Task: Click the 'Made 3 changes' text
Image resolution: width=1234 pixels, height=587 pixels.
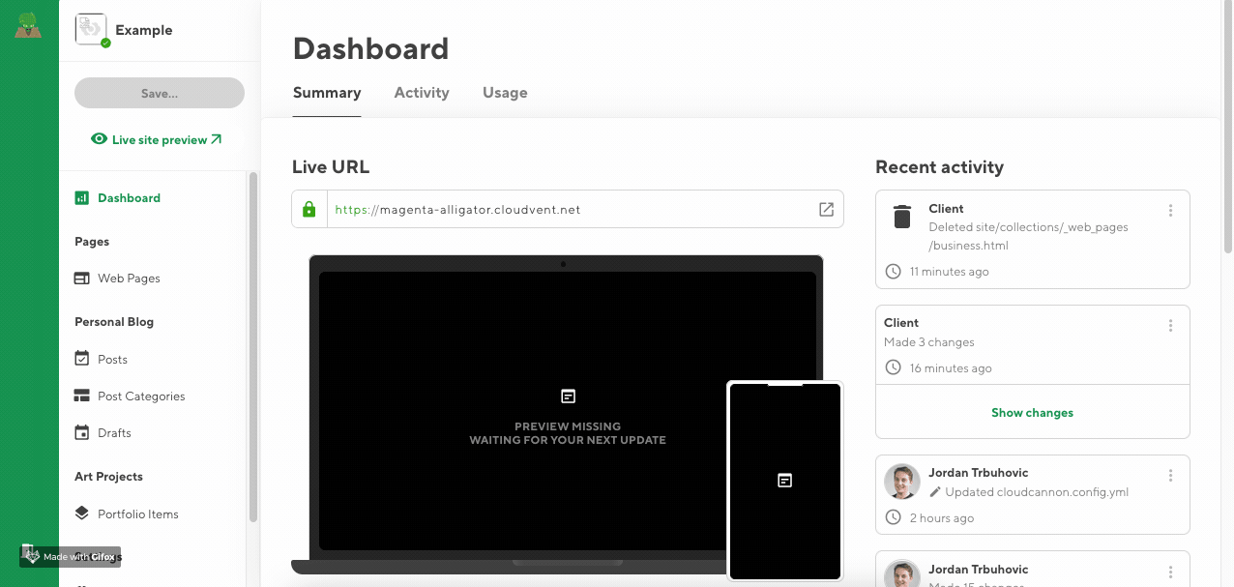Action: [x=929, y=342]
